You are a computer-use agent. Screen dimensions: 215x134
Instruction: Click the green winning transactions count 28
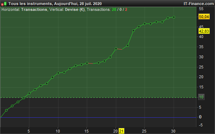point(114,9)
